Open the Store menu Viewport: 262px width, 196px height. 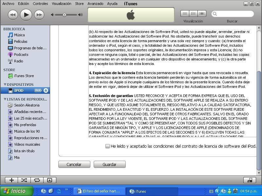pos(79,4)
